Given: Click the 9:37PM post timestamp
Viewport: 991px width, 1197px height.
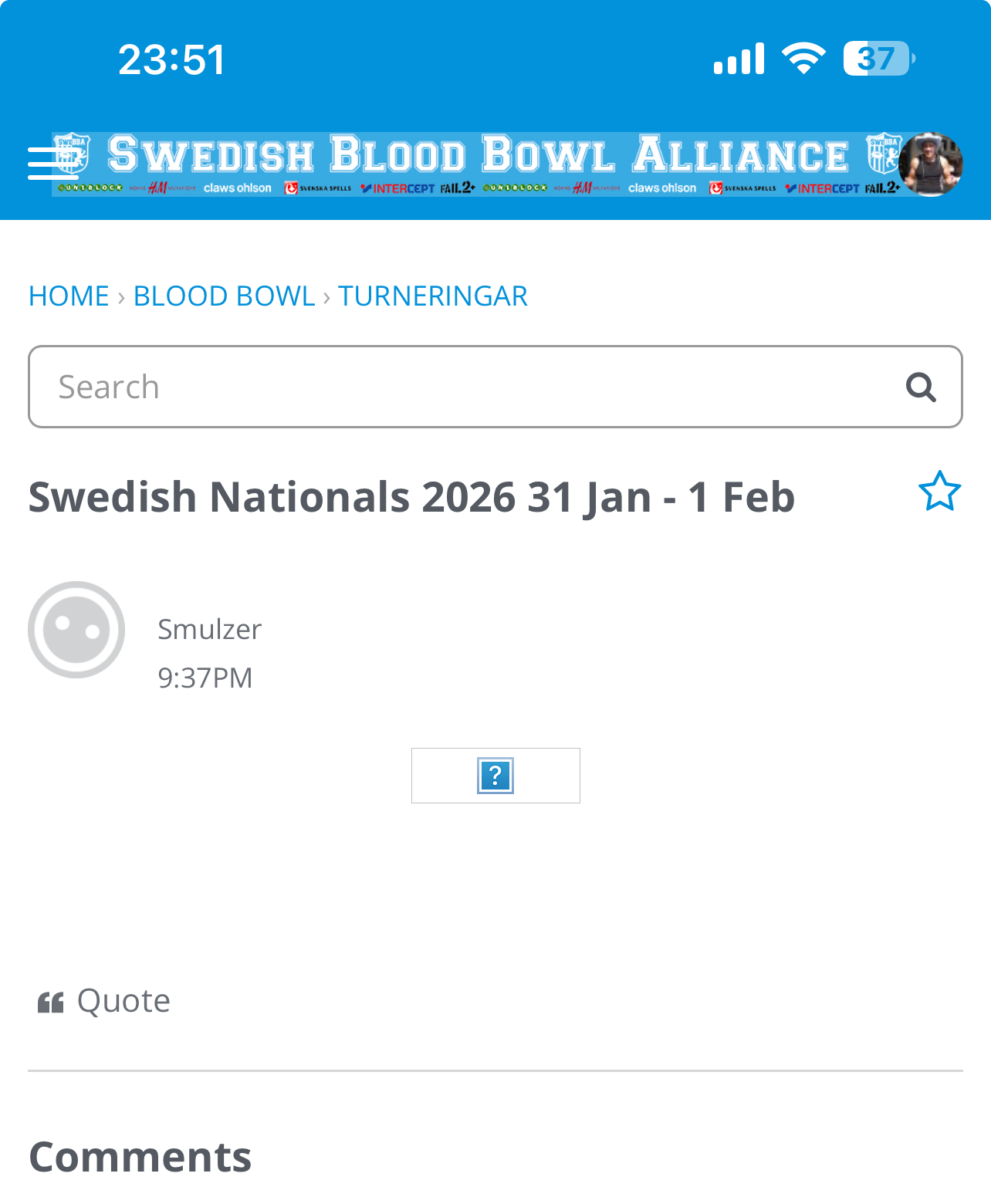Looking at the screenshot, I should coord(205,678).
